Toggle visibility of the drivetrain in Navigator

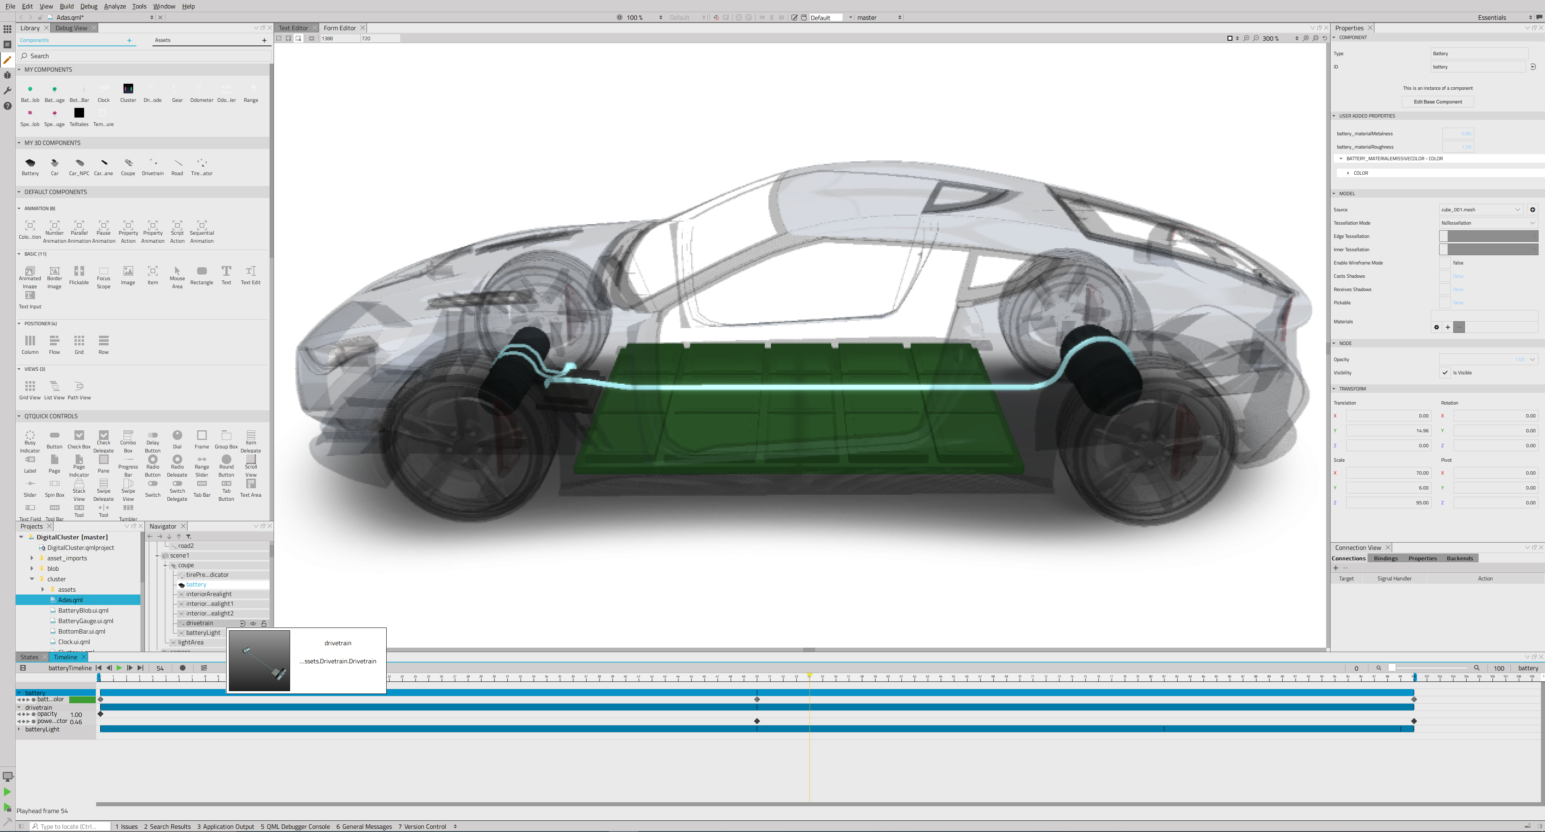253,623
